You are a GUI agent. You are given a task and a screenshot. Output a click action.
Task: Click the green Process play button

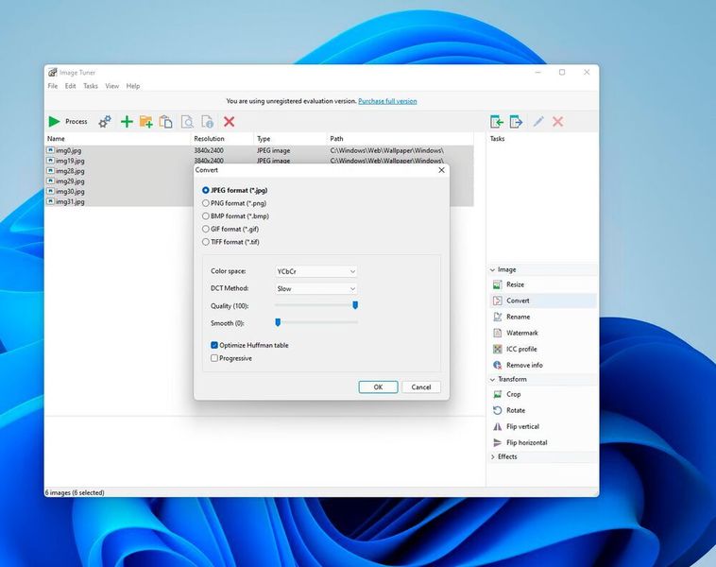click(55, 122)
